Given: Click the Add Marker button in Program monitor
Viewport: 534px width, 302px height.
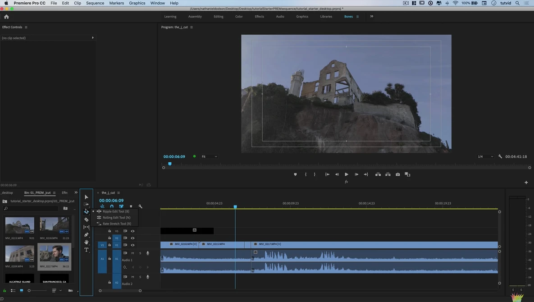Looking at the screenshot, I should (295, 174).
